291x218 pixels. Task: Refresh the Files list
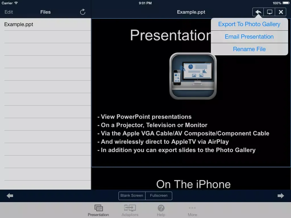click(83, 12)
